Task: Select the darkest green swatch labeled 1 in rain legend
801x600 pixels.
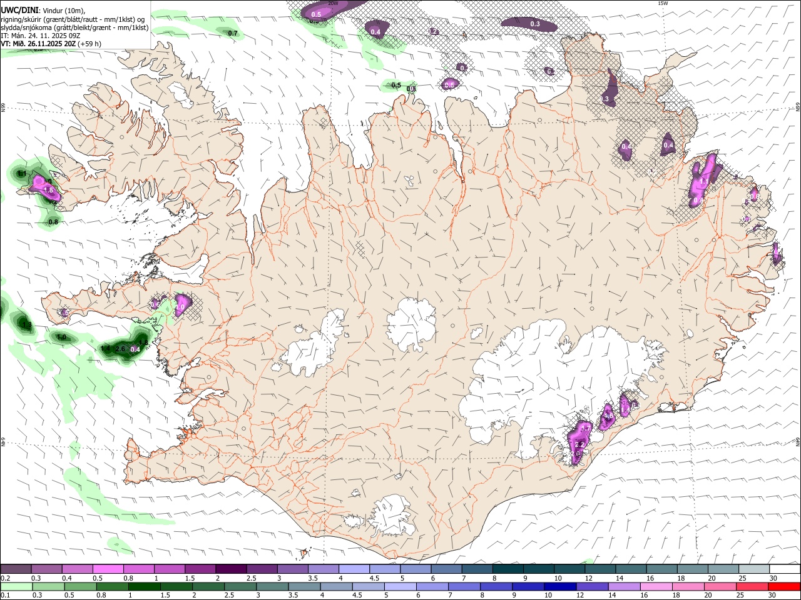Action: [145, 586]
